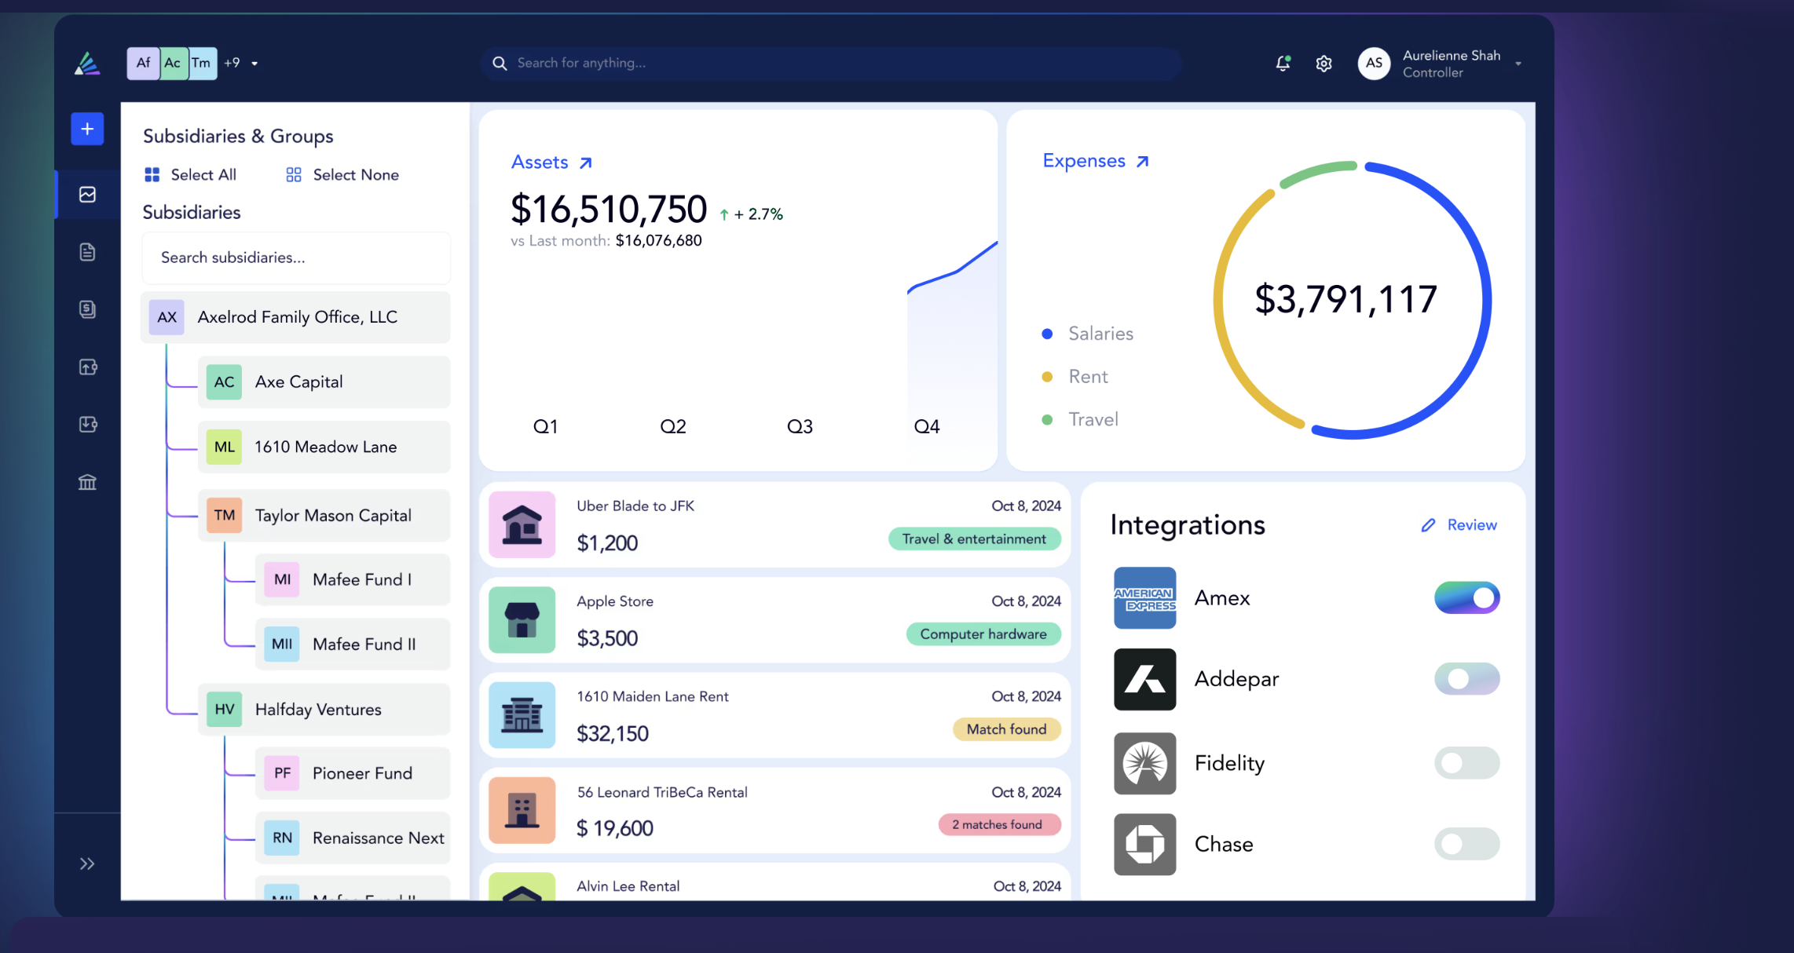This screenshot has height=953, width=1794.
Task: Expand the +9 entities dropdown
Action: pos(254,64)
